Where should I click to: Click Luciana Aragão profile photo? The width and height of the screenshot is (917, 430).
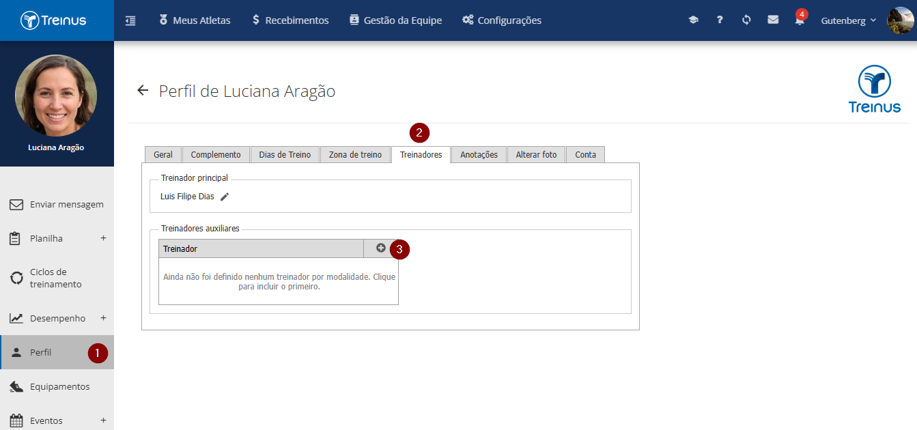coord(56,96)
